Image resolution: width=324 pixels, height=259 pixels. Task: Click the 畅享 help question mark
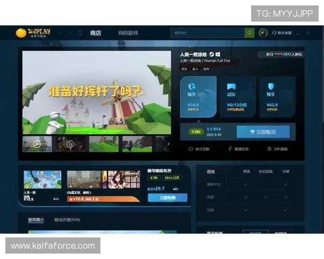(199, 94)
